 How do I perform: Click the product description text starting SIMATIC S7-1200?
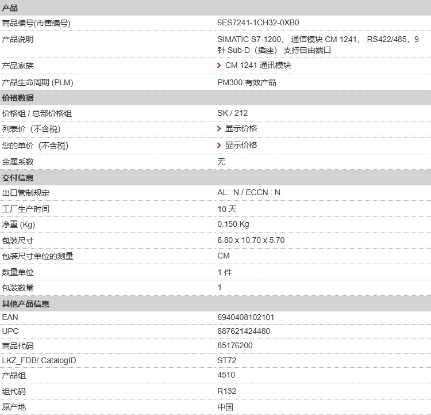coord(318,45)
